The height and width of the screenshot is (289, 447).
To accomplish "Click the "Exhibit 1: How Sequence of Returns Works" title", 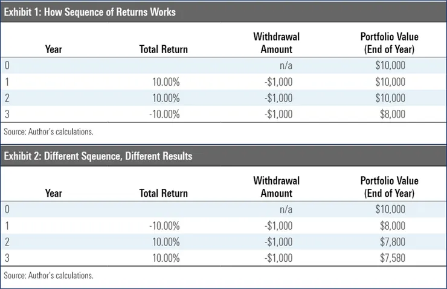I will 89,12.
